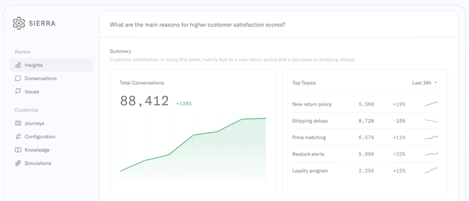View the Restock alerts sparkline trend

pyautogui.click(x=431, y=154)
